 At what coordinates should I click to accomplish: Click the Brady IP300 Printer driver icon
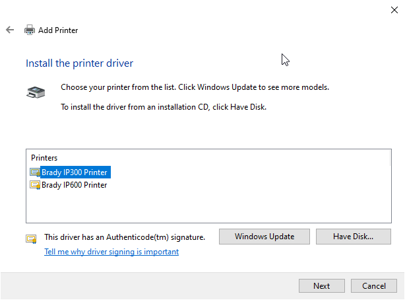coord(35,172)
